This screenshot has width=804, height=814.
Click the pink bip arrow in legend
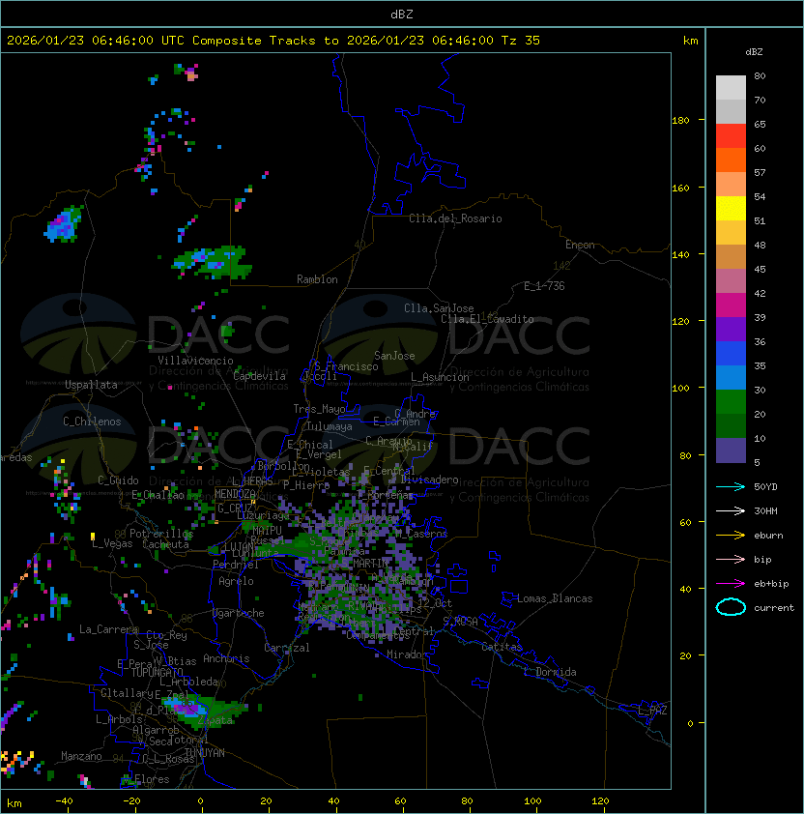[731, 559]
